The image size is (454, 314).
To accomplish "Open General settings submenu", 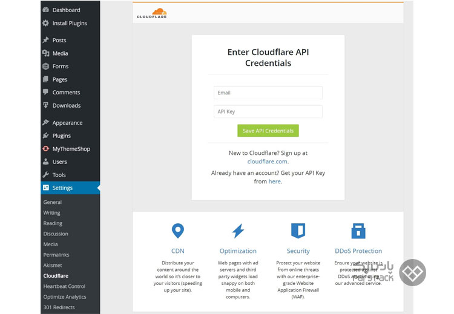I will pos(53,202).
